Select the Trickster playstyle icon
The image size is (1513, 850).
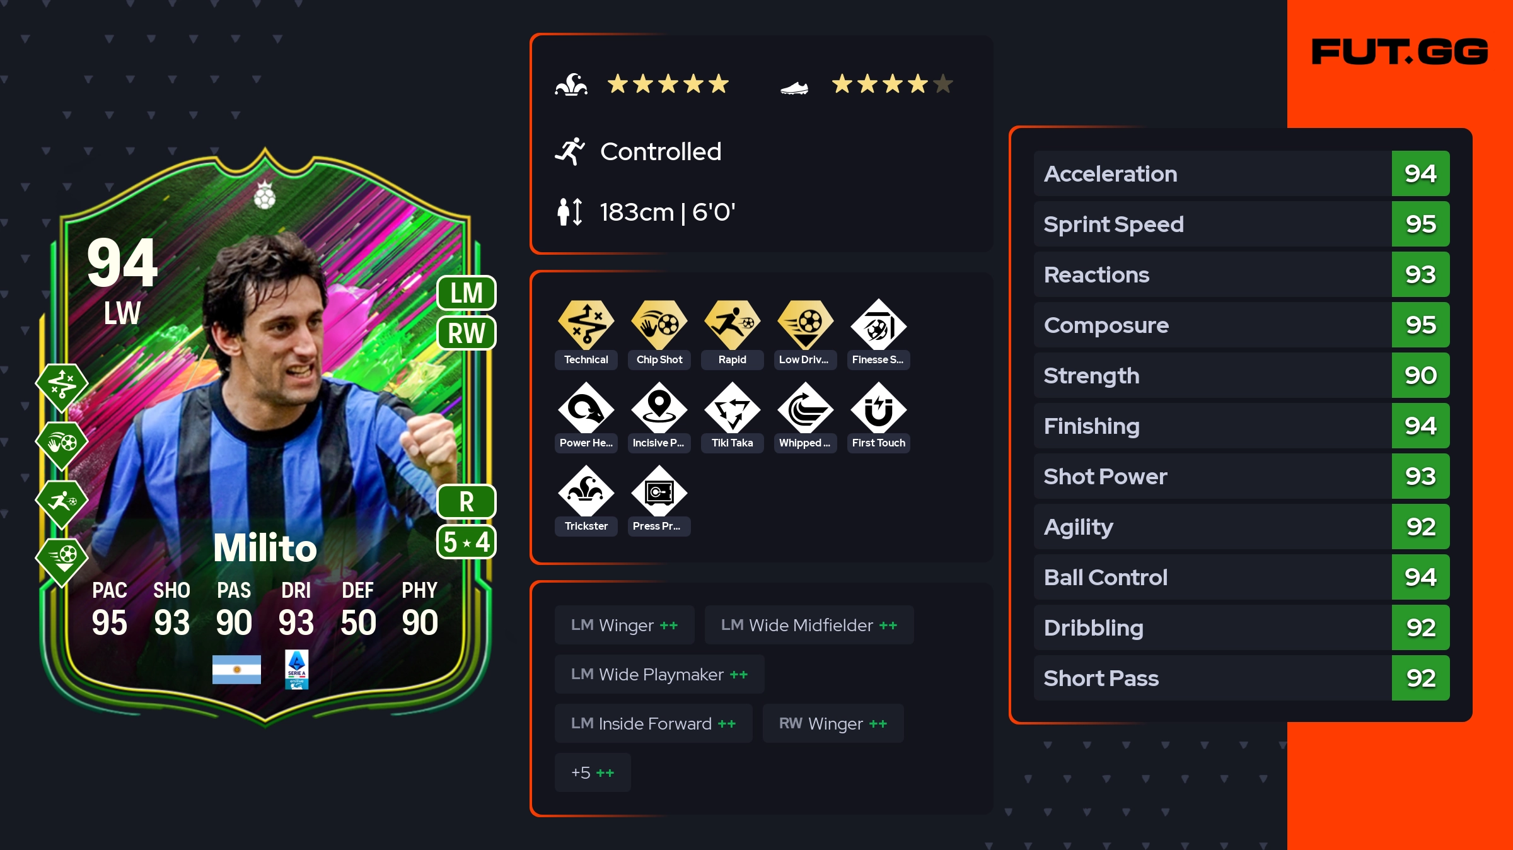click(x=586, y=491)
